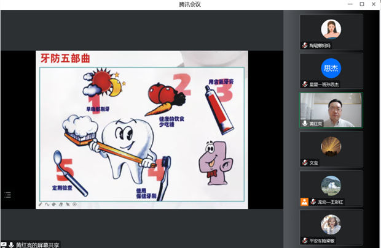
Task: Click the circled icon ending the slide toolbar
Action: pyautogui.click(x=75, y=204)
